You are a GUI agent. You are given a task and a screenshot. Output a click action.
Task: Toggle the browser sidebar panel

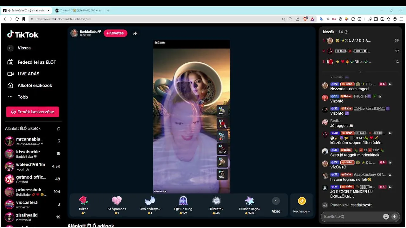376,19
